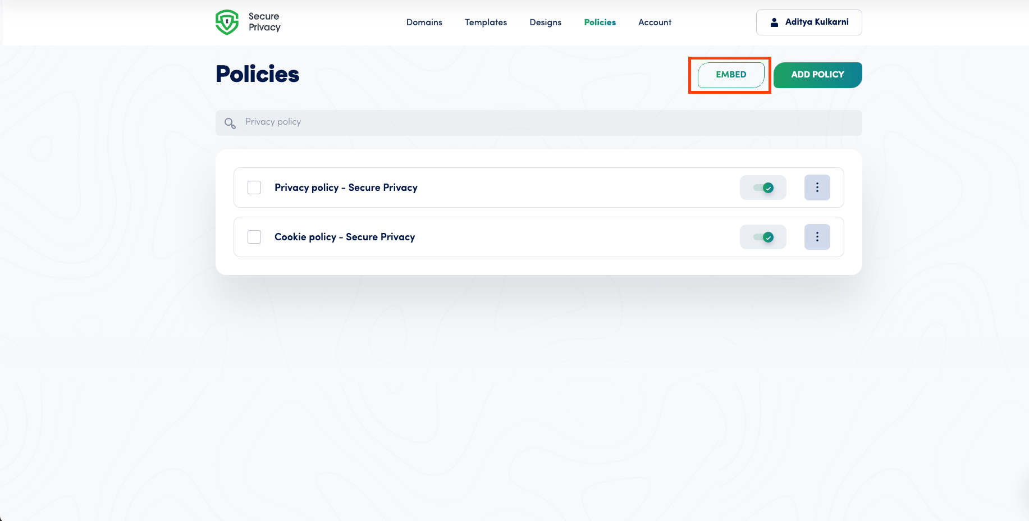
Task: Click the Secure Privacy shield logo
Action: (x=227, y=22)
